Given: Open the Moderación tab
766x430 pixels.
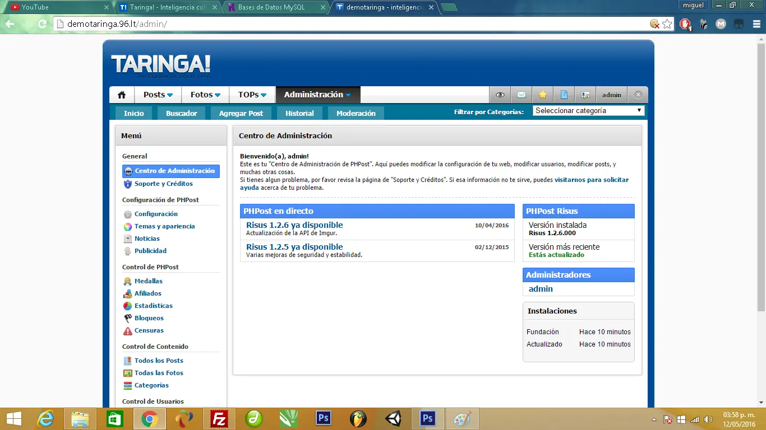Looking at the screenshot, I should tap(356, 113).
